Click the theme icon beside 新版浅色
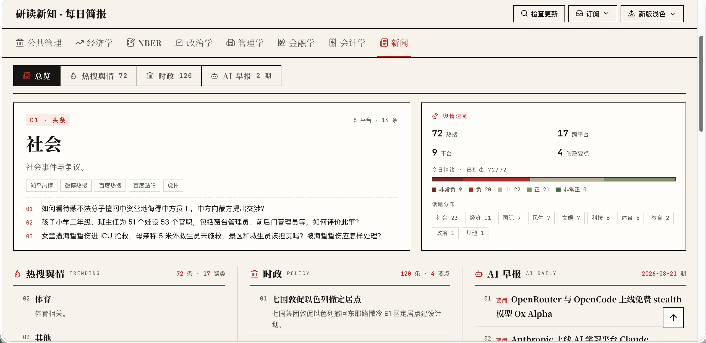 click(x=632, y=14)
